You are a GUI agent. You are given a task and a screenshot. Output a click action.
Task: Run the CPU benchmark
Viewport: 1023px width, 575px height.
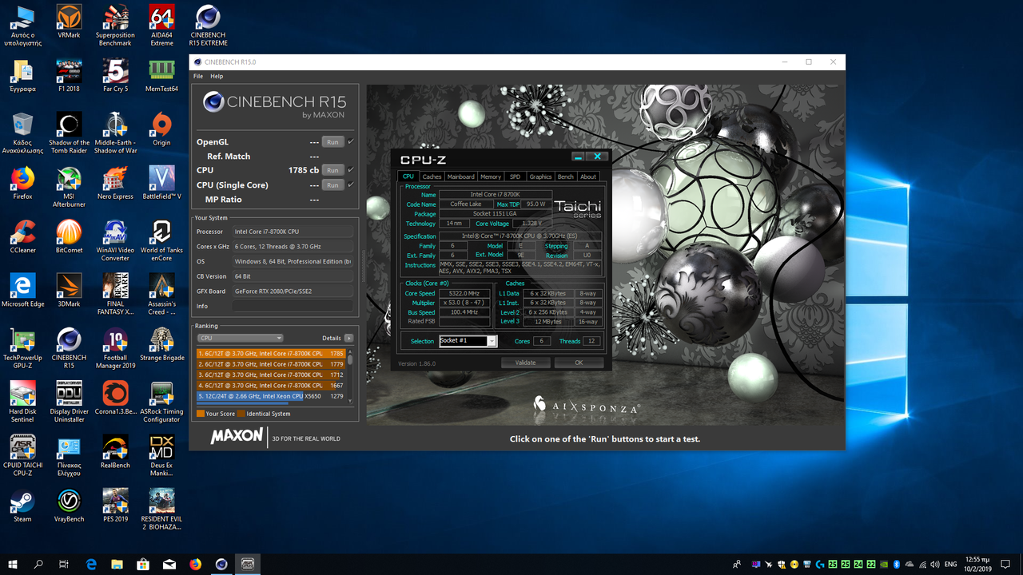332,170
